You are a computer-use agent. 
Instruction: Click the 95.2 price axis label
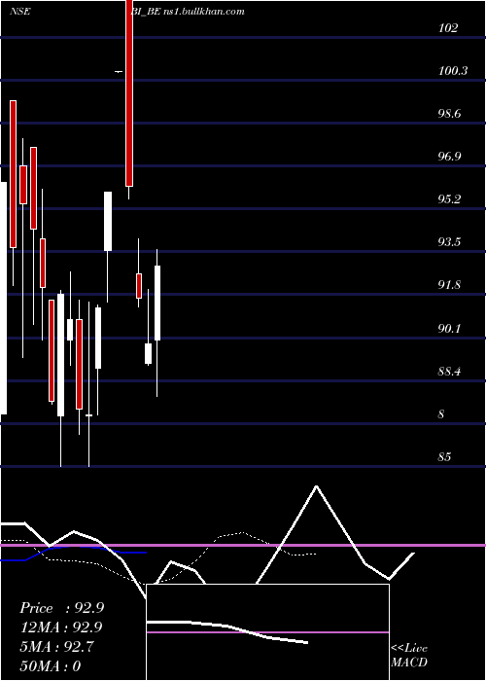(x=449, y=199)
